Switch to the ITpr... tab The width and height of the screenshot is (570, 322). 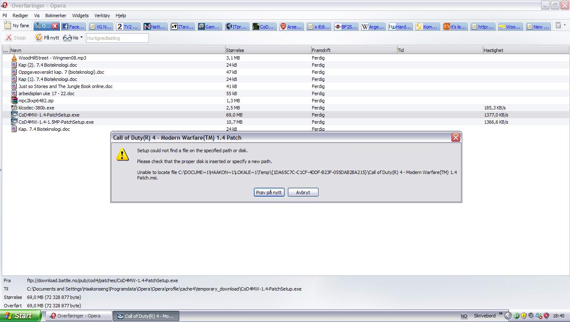(x=237, y=26)
